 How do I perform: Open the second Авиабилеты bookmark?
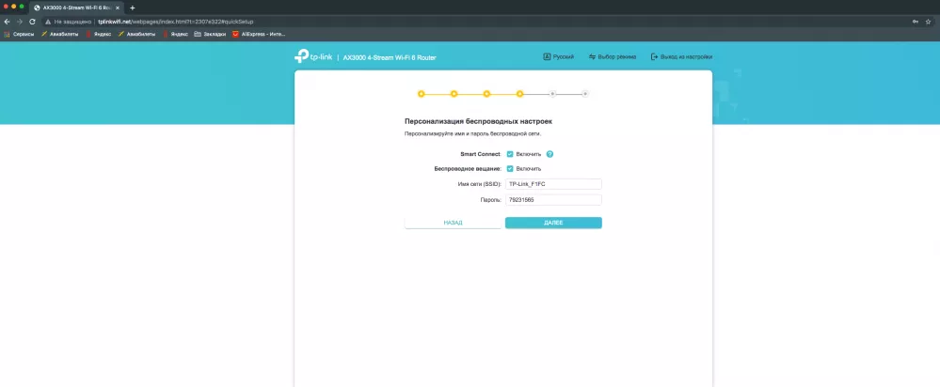click(x=136, y=34)
